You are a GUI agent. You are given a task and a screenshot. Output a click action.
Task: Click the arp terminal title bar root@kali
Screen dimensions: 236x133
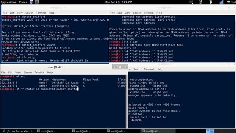pyautogui.click(x=56, y=67)
